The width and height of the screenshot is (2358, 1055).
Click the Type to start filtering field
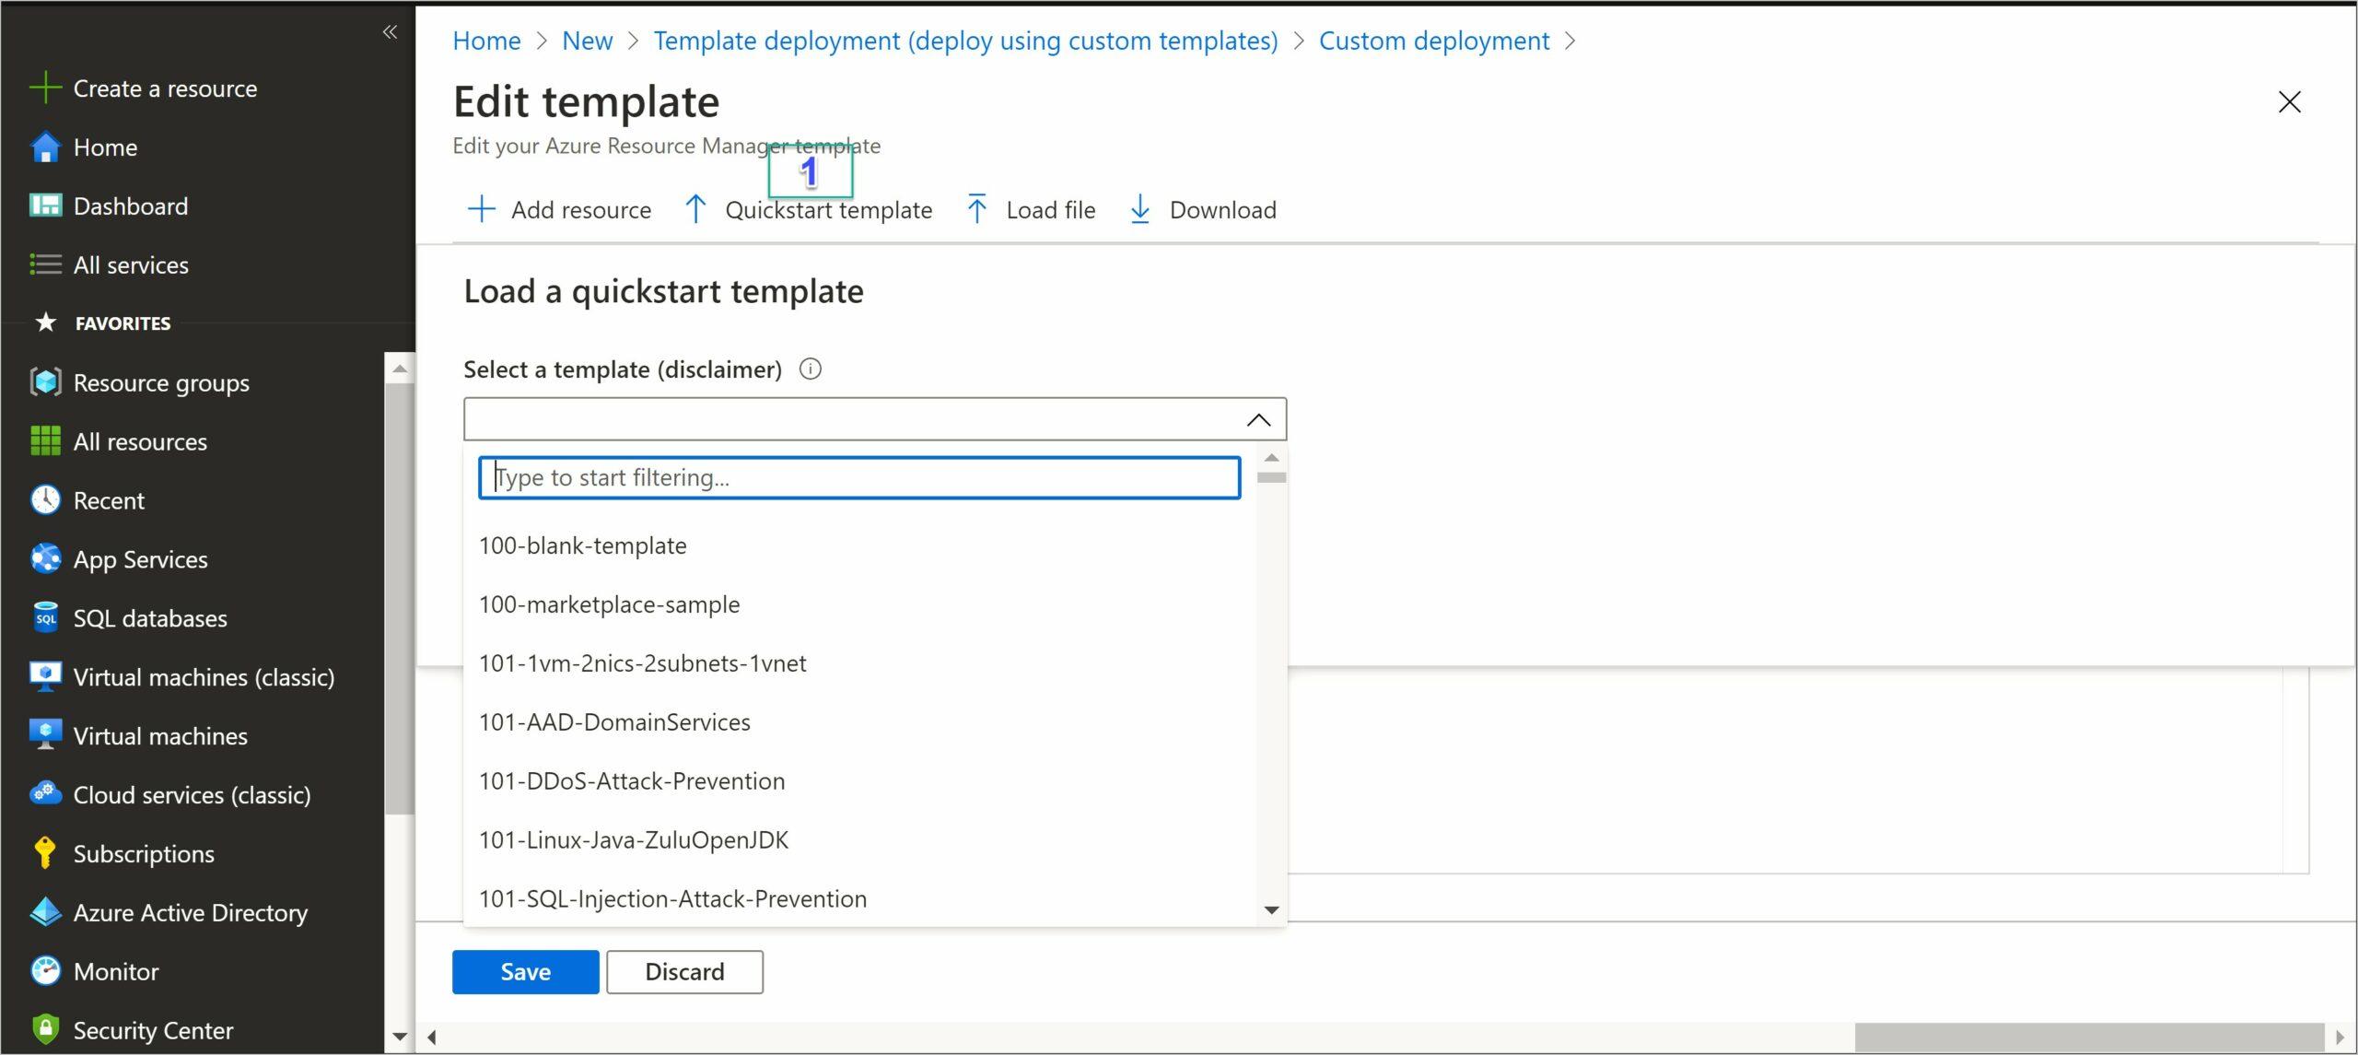click(x=859, y=477)
